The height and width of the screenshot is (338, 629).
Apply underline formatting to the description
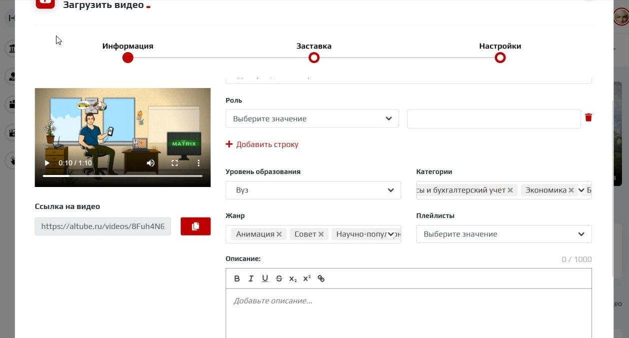(x=265, y=278)
